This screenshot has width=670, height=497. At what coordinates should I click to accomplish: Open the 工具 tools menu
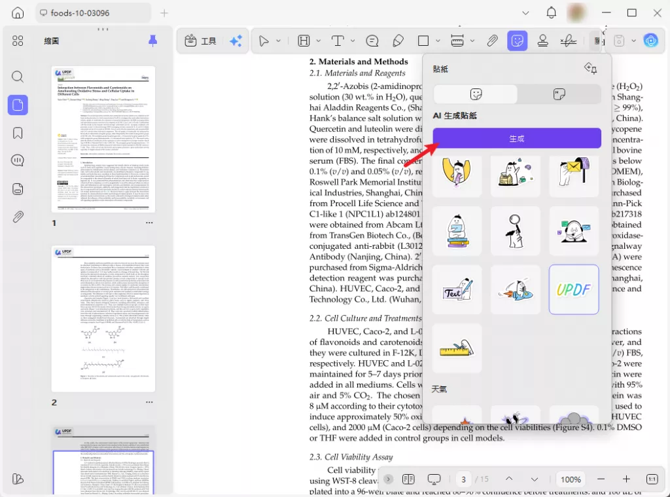click(200, 41)
